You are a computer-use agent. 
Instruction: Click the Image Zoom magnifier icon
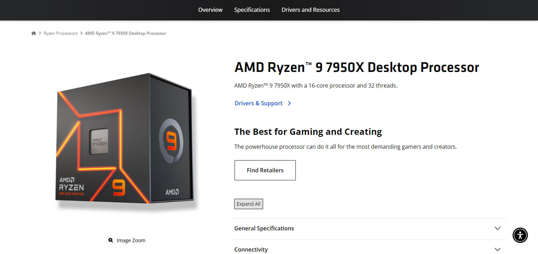(111, 240)
